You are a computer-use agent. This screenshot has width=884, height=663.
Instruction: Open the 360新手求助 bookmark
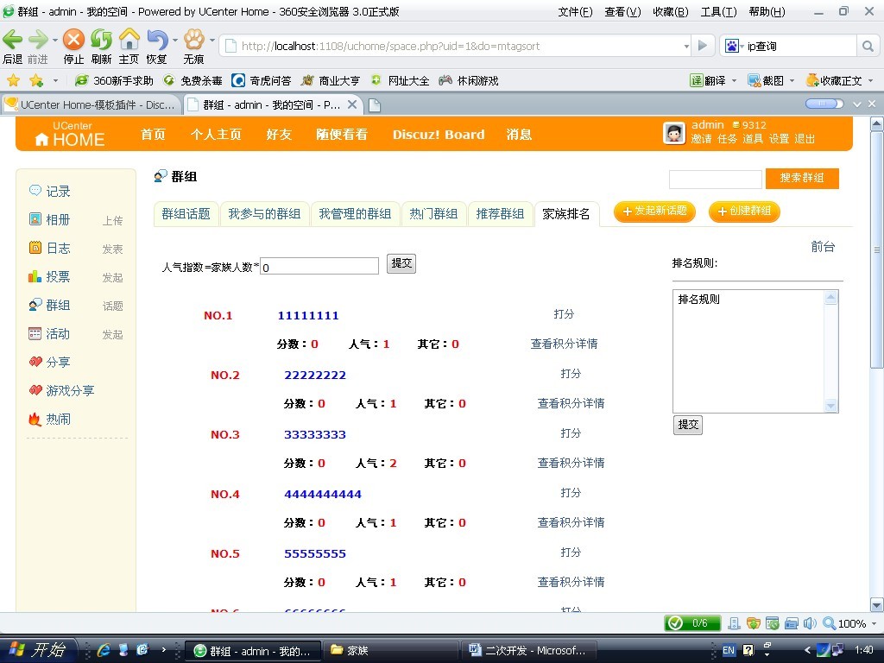115,80
